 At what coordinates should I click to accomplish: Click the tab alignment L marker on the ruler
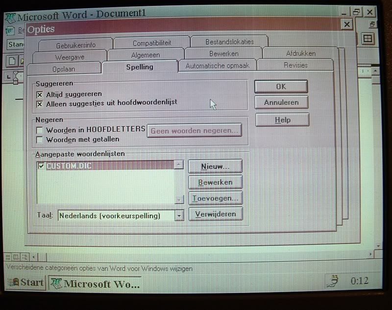[x=8, y=77]
